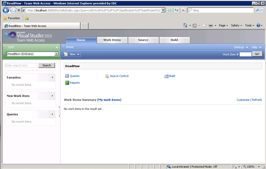The image size is (266, 169).
Task: Click the Home breadcrumb in blue bar
Action: (70, 47)
